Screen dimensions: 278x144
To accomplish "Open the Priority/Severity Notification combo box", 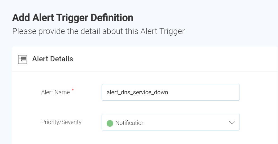I will tap(171, 122).
